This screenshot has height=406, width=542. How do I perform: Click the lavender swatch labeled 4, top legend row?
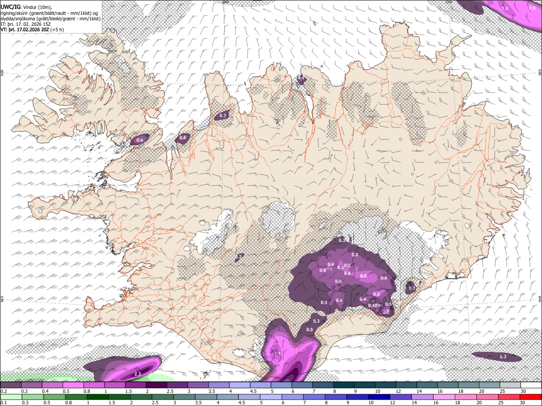pyautogui.click(x=240, y=385)
